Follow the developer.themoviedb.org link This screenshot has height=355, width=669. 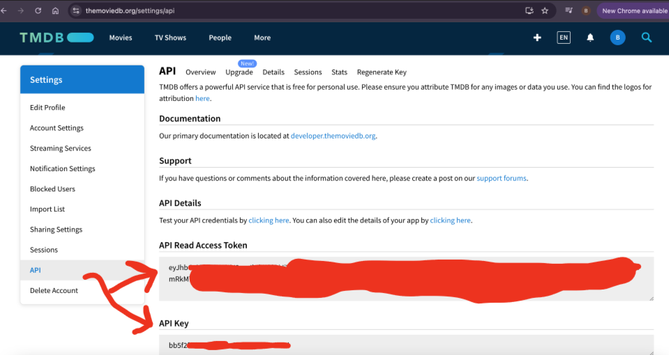333,136
